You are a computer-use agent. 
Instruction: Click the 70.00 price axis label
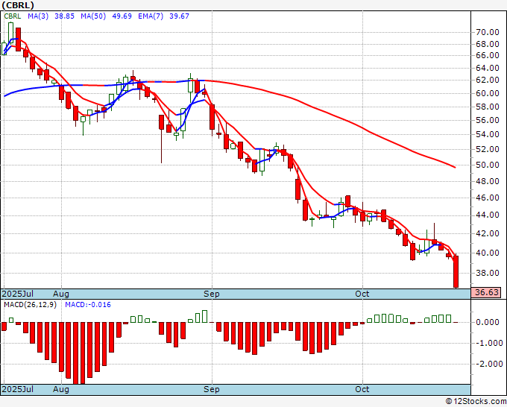pos(488,32)
